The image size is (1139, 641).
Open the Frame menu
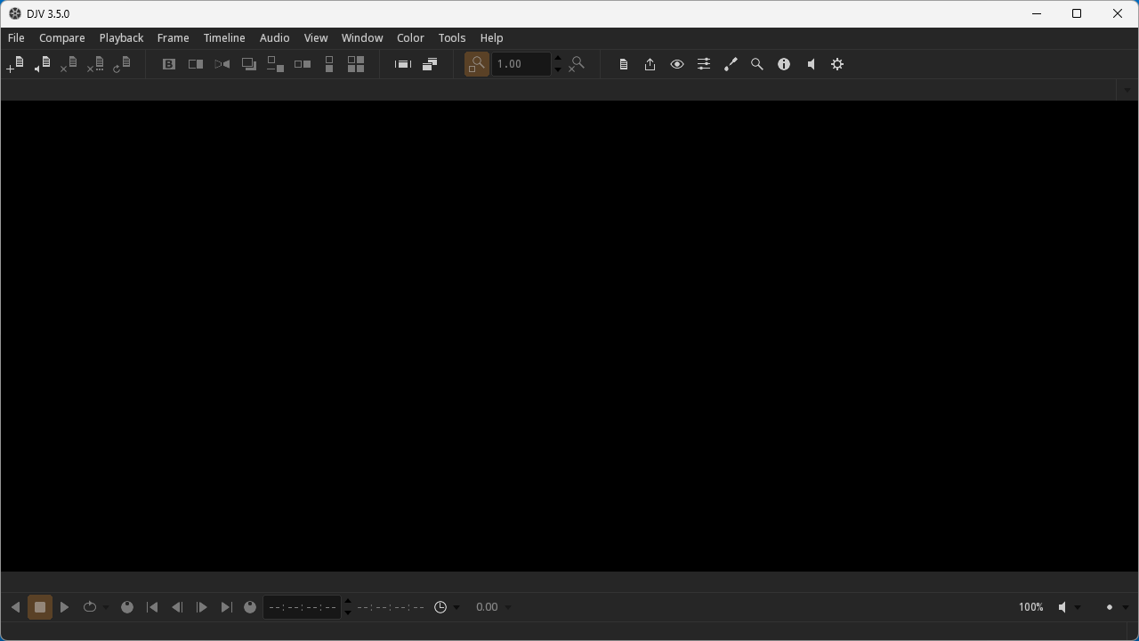tap(173, 38)
